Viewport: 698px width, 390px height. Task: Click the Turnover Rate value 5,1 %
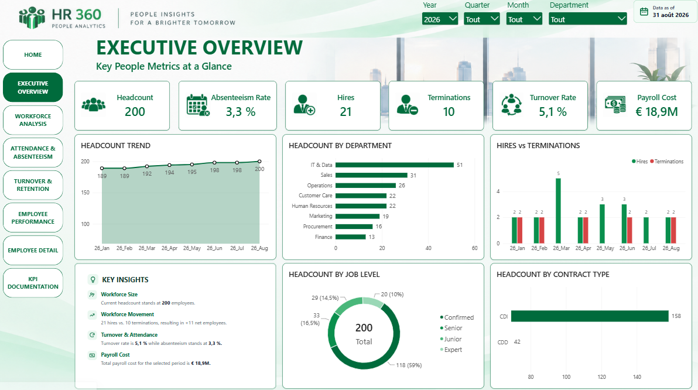click(552, 112)
